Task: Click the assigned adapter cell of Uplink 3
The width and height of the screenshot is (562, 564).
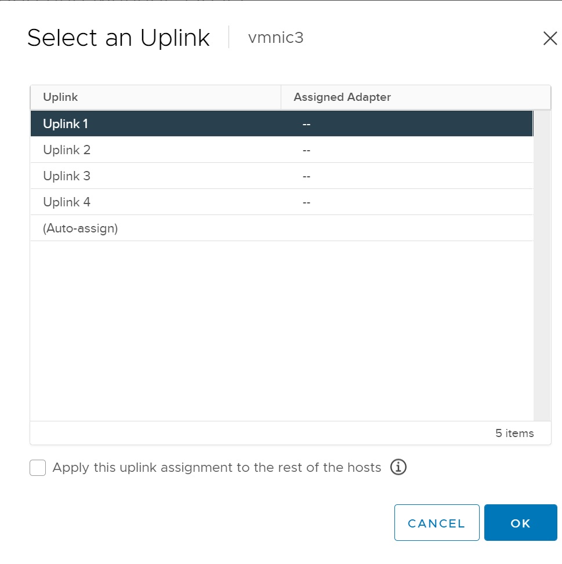Action: [306, 176]
